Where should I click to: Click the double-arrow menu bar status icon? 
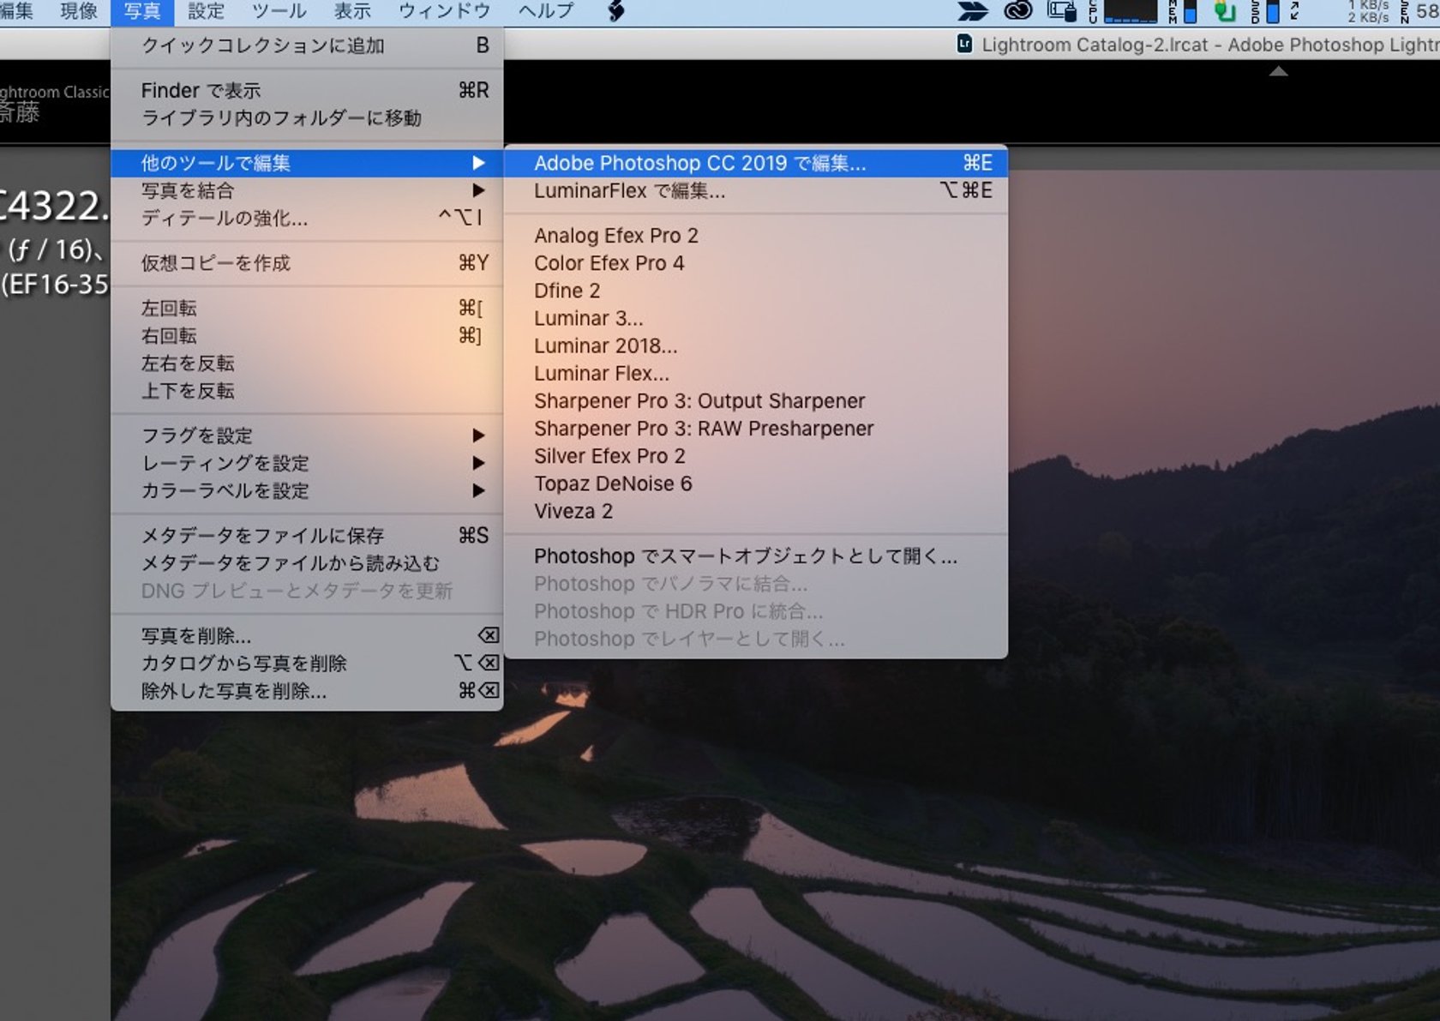[x=972, y=11]
